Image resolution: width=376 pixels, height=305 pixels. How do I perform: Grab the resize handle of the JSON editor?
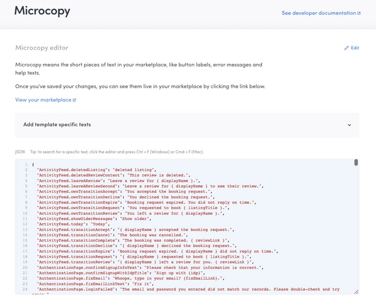pos(356,291)
